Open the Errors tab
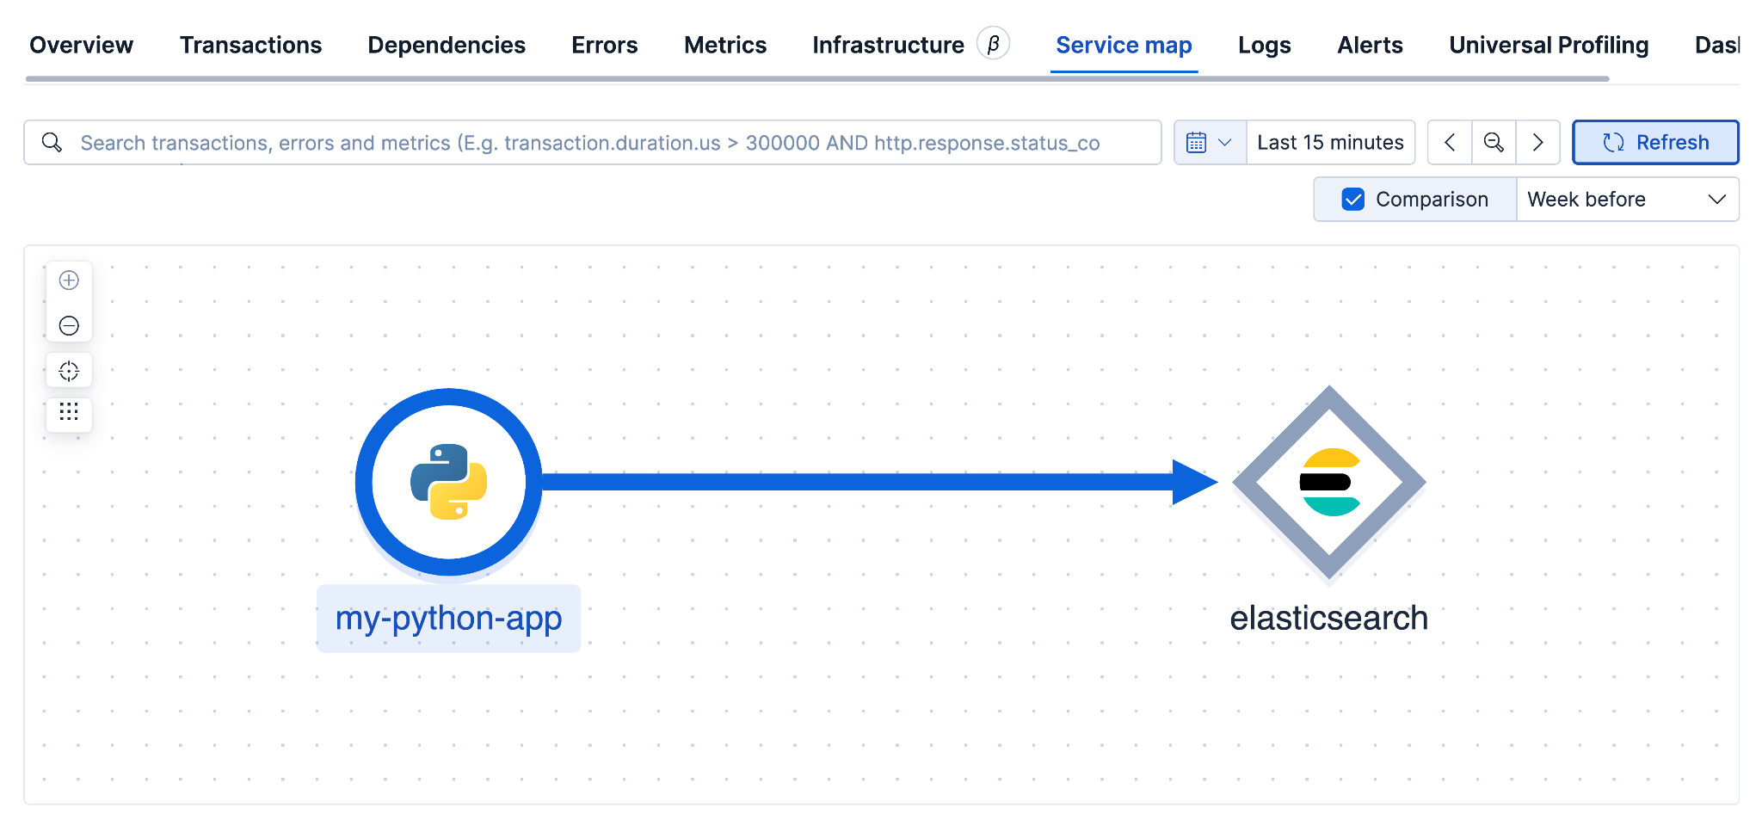This screenshot has height=826, width=1762. click(605, 45)
